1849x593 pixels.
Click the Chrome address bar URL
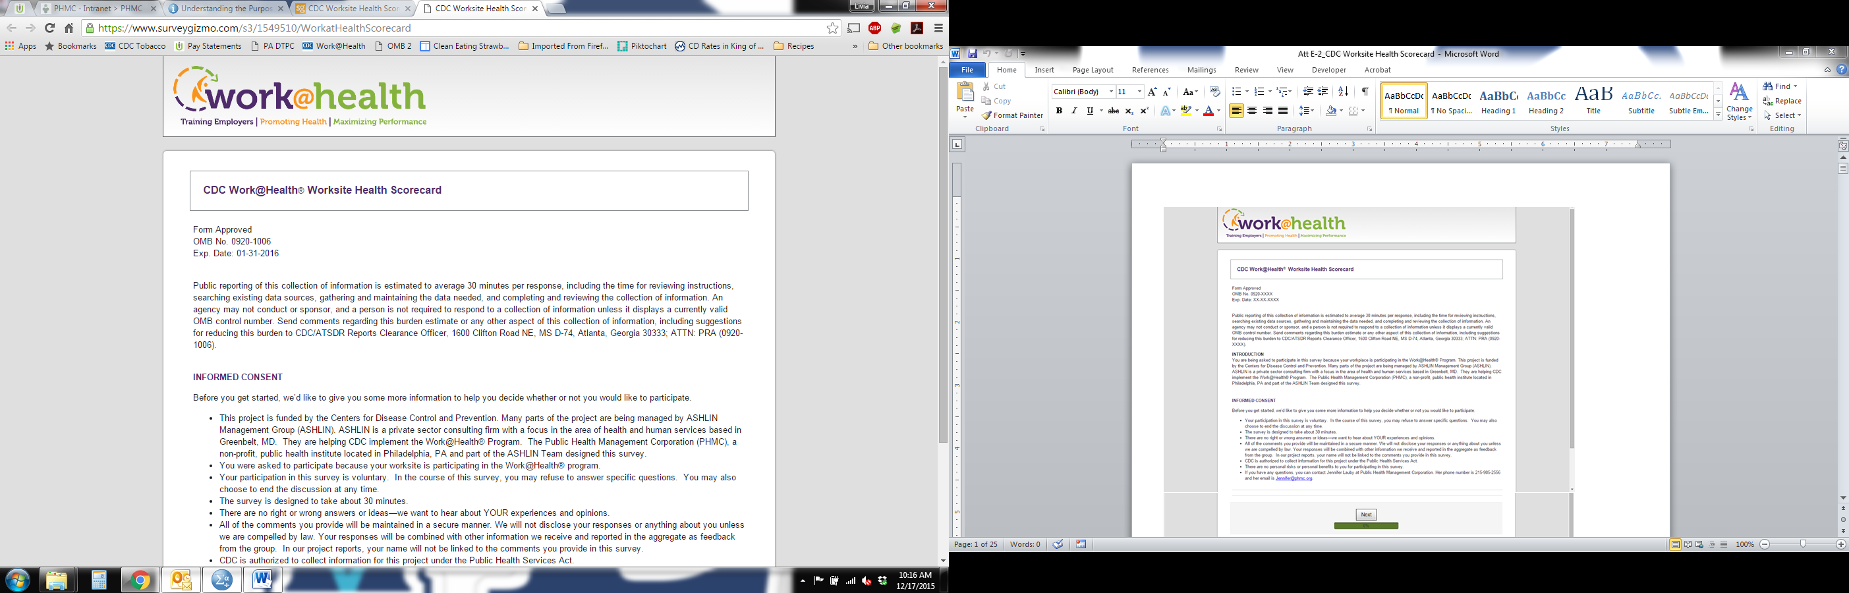(255, 28)
